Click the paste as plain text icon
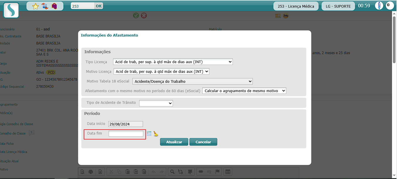Viewport: 397px width, 179px height. pyautogui.click(x=136, y=172)
